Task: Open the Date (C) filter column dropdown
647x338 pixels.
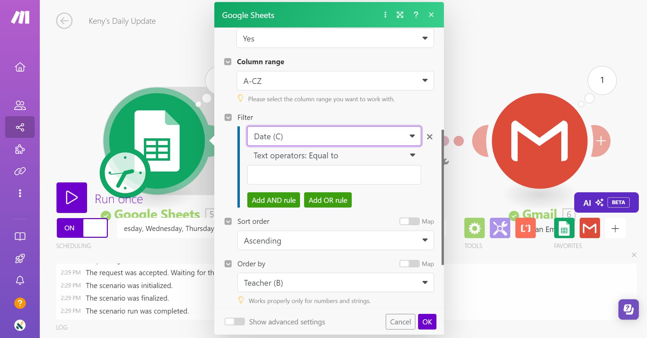Action: click(x=334, y=136)
